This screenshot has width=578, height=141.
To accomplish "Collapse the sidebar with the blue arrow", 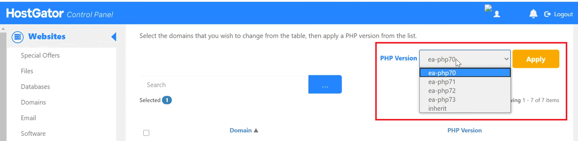I will click(x=114, y=37).
